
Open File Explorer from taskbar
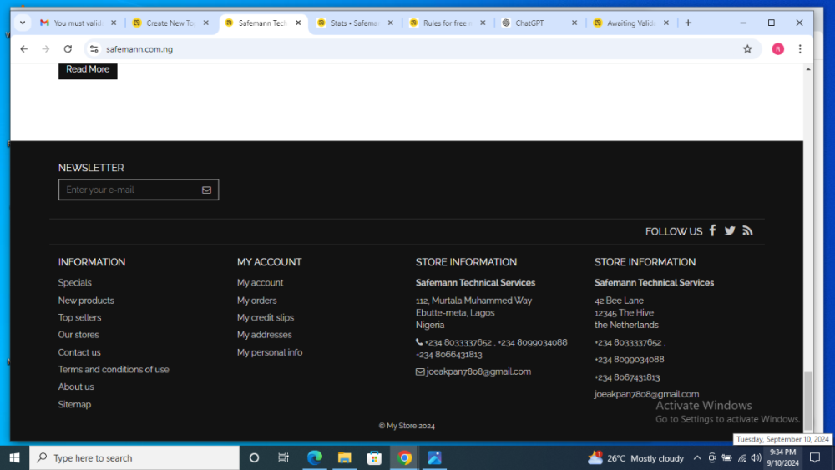click(345, 457)
